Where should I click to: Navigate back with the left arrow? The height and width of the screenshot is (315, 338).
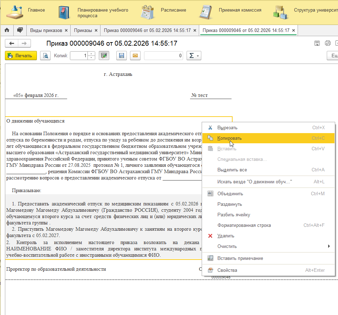pos(12,43)
